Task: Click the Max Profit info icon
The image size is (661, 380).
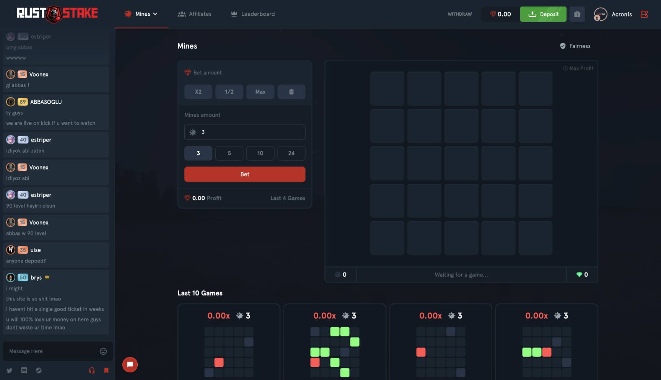Action: [x=565, y=68]
